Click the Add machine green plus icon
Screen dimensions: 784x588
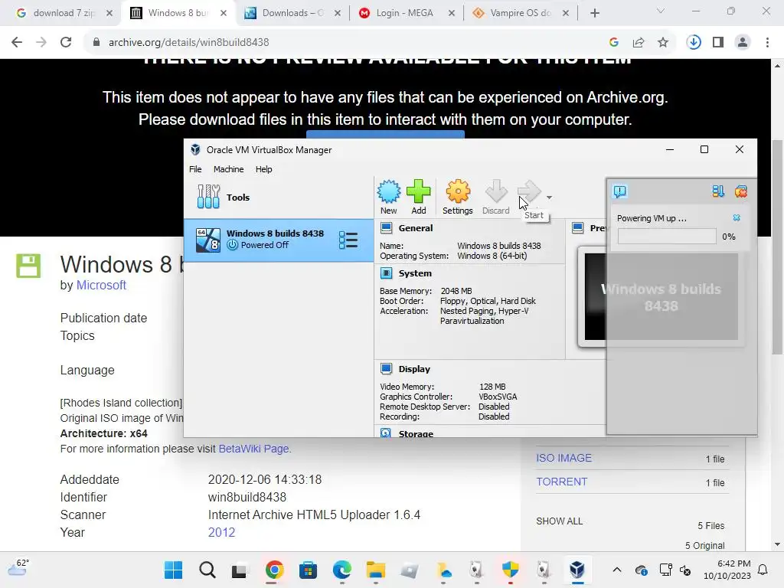[x=419, y=197]
